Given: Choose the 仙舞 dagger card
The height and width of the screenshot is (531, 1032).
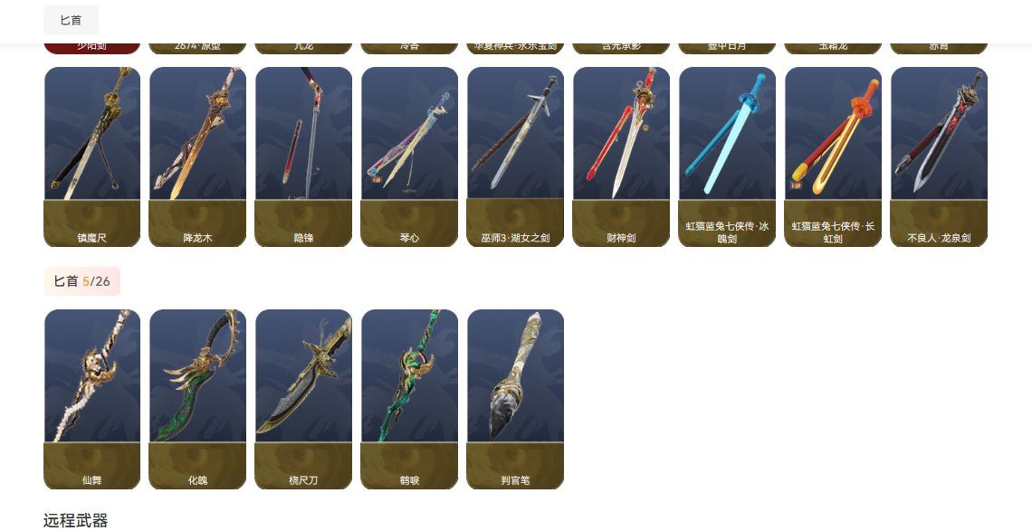Looking at the screenshot, I should pos(92,400).
